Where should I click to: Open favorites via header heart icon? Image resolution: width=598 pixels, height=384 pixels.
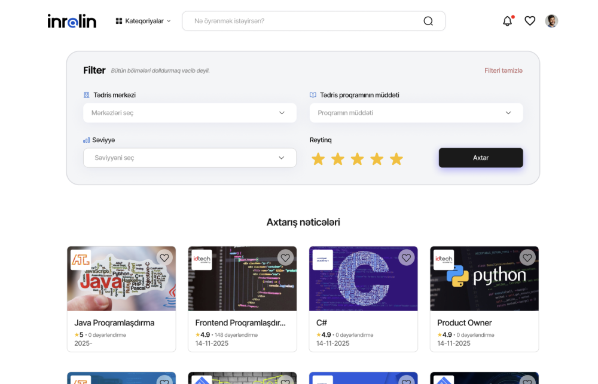(x=530, y=21)
